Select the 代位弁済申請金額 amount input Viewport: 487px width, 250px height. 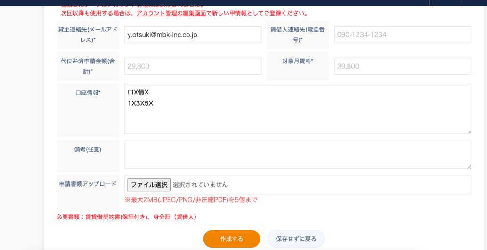tap(193, 66)
